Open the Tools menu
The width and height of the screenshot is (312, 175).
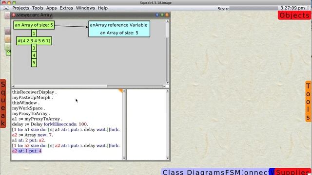pos(38,8)
